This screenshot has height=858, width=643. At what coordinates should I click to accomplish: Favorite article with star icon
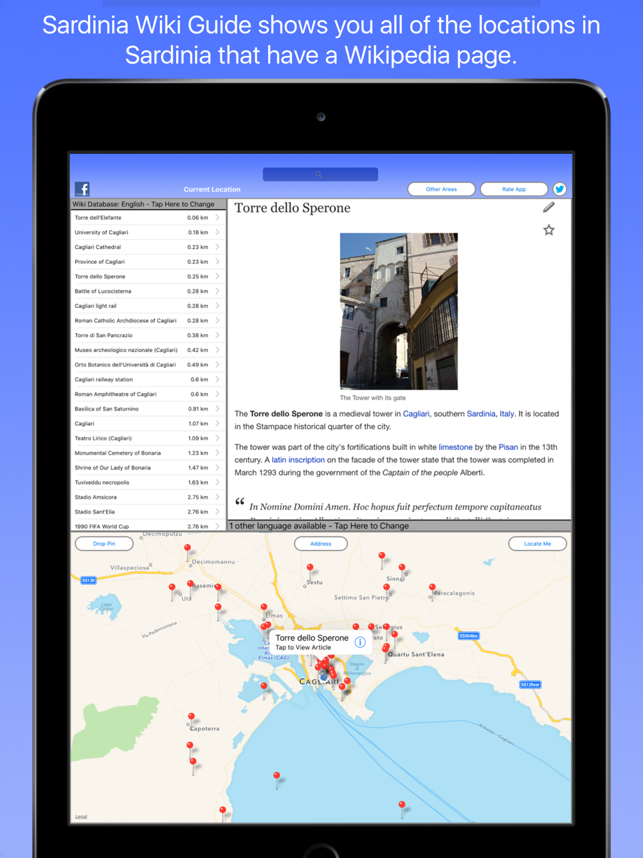click(548, 230)
